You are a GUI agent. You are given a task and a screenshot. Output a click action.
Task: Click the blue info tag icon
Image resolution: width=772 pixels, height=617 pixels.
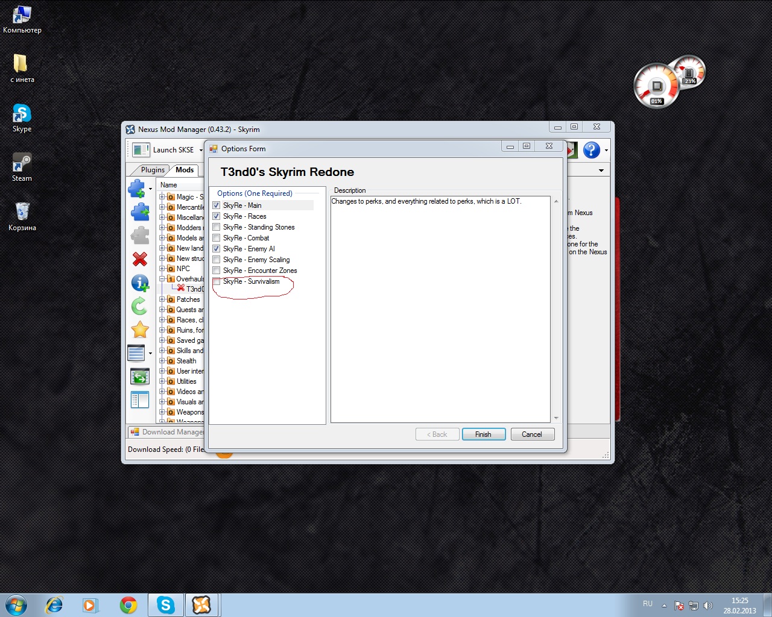pyautogui.click(x=140, y=283)
